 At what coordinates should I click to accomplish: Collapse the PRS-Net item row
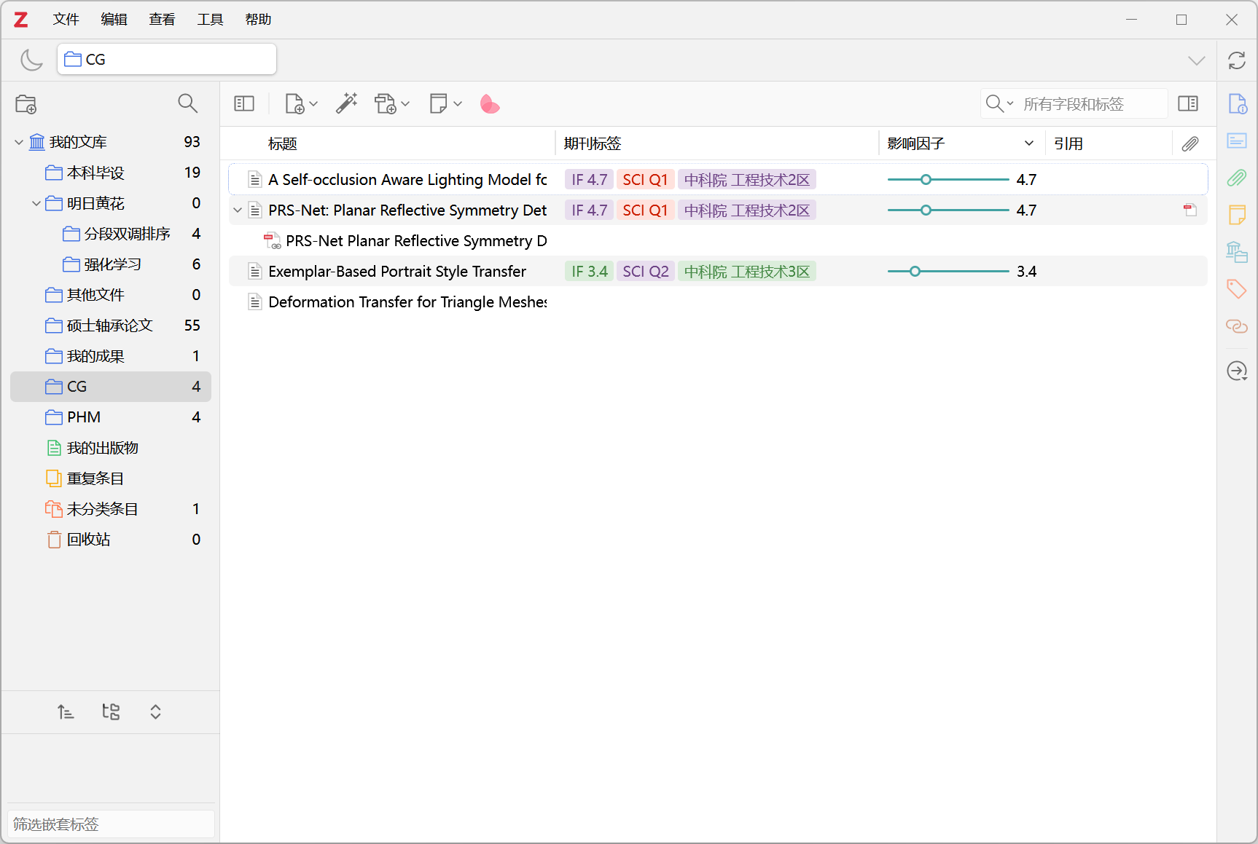coord(238,210)
